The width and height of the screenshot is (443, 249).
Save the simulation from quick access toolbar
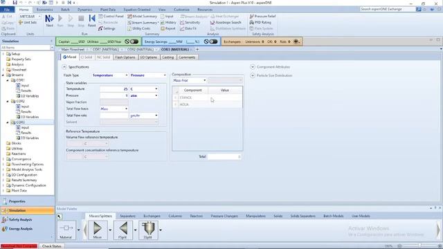[x=15, y=3]
